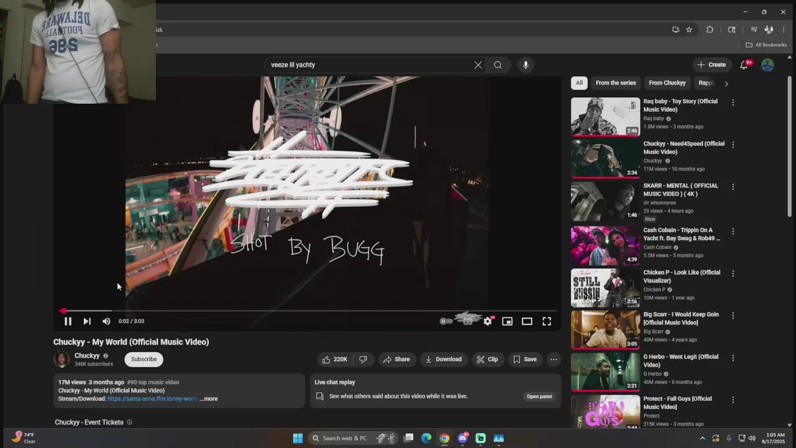Open options for Big Scarr video
The width and height of the screenshot is (796, 448).
(x=733, y=315)
